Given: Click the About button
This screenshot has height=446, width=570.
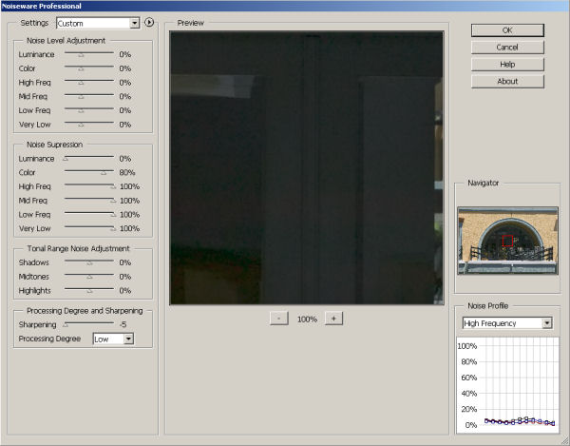Looking at the screenshot, I should click(x=507, y=82).
